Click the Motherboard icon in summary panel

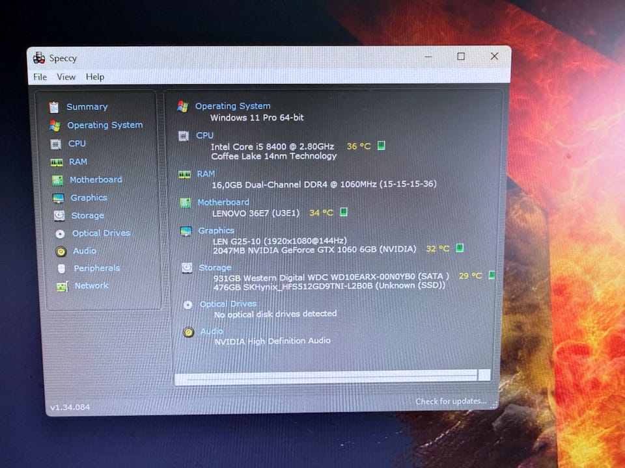click(185, 203)
